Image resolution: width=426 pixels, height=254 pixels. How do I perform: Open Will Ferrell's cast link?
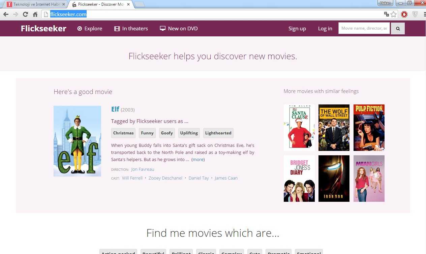tap(132, 178)
